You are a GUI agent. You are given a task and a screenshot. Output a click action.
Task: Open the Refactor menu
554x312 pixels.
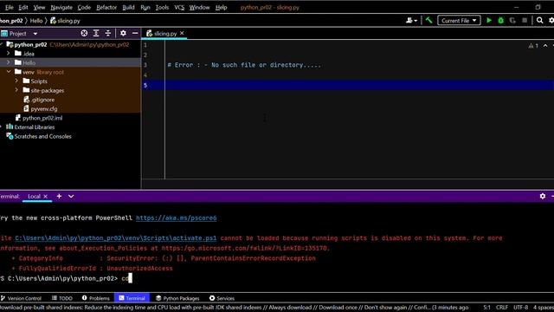click(x=106, y=8)
